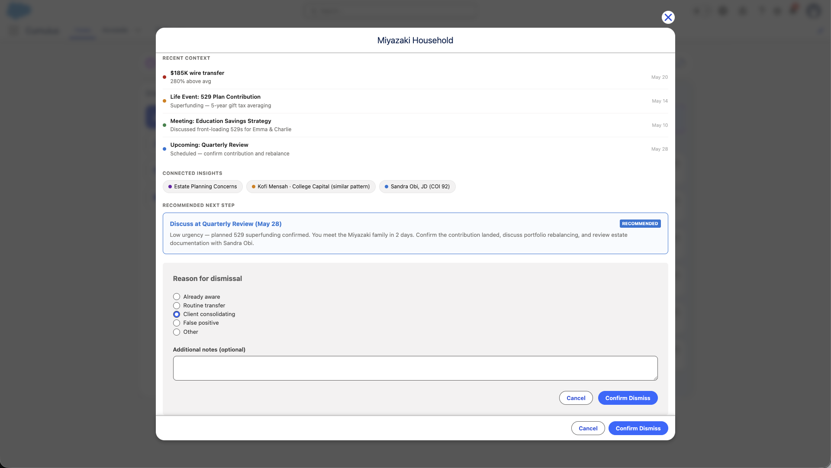Click Confirm Dismiss in the modal footer
Viewport: 831px width, 468px height.
[x=638, y=428]
